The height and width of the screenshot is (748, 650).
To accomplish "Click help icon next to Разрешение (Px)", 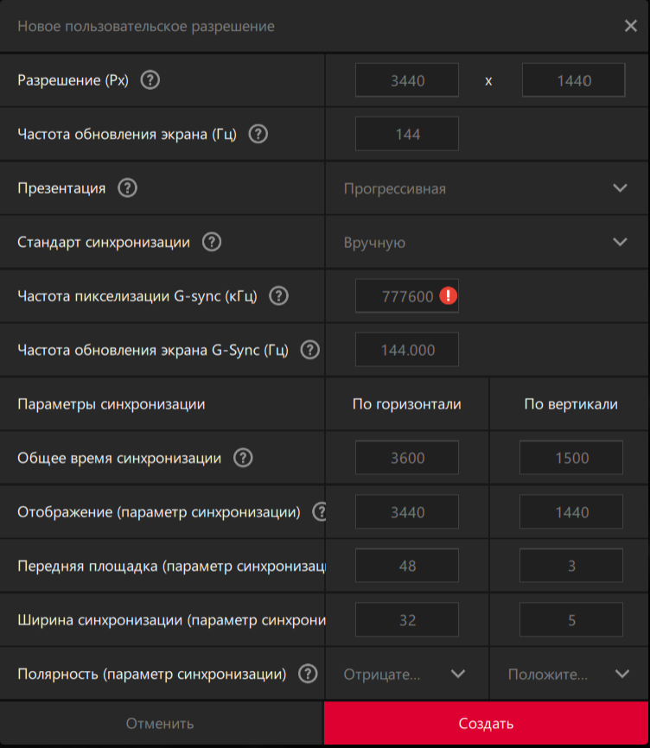I will tap(150, 80).
